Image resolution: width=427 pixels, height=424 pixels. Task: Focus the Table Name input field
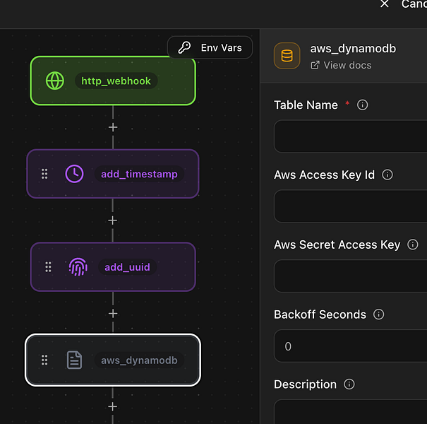pos(350,136)
